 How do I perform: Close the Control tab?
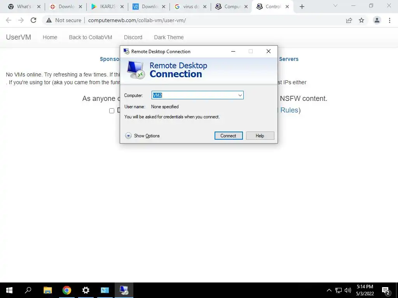[x=287, y=7]
